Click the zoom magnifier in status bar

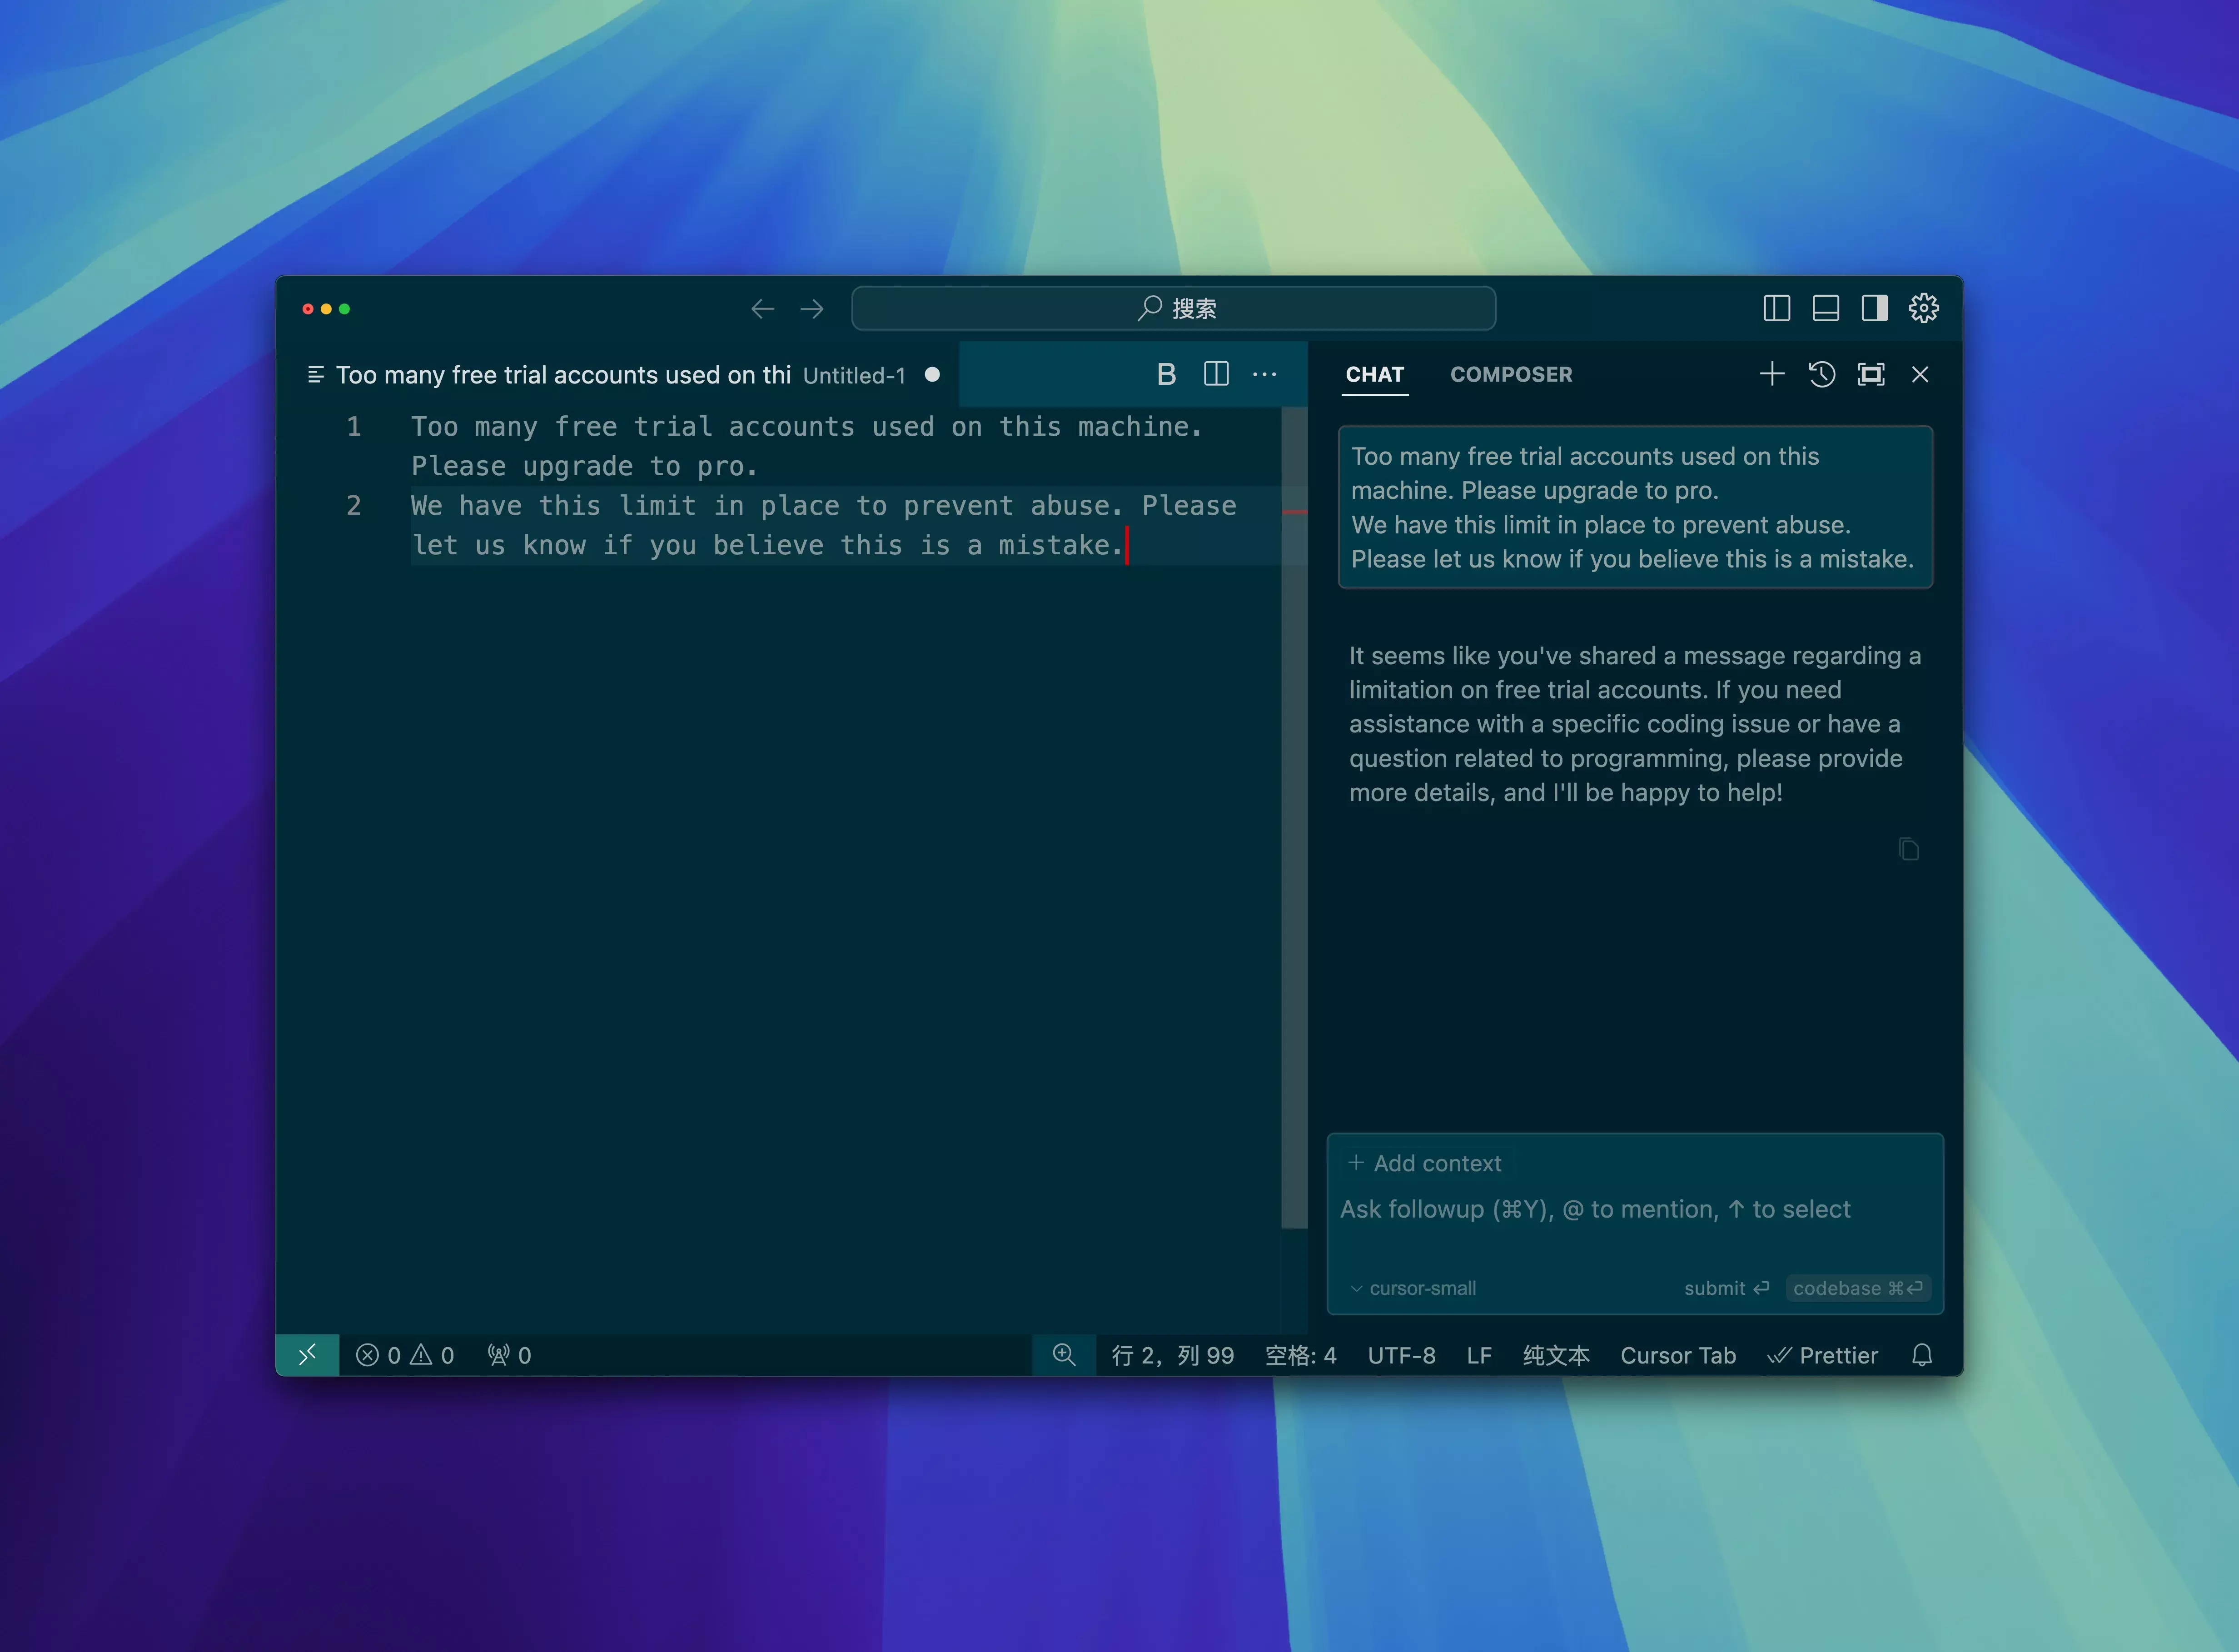[1064, 1355]
